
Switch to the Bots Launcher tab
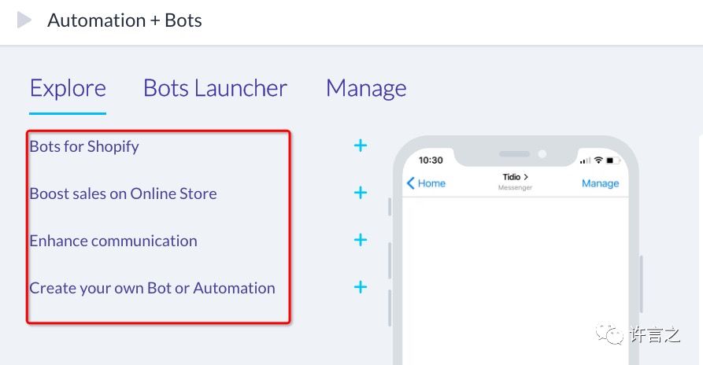pos(215,88)
